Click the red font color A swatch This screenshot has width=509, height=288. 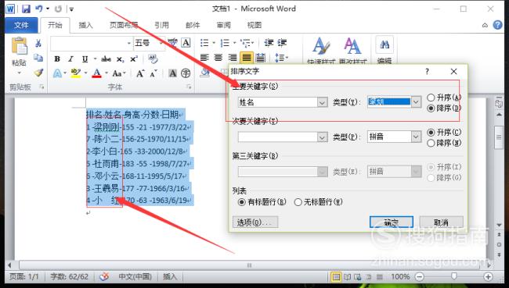pos(97,73)
